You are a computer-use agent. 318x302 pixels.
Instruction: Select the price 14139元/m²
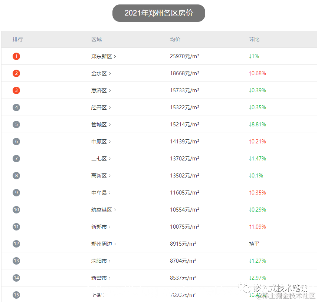[184, 142]
